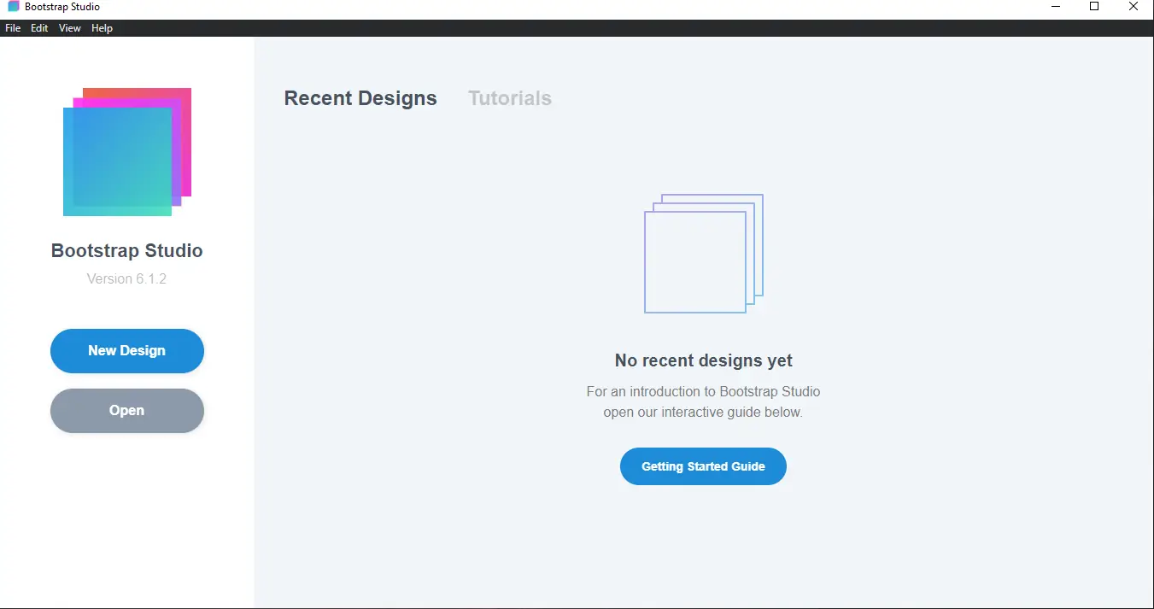
Task: Minimize the Bootstrap Studio window
Action: (1056, 7)
